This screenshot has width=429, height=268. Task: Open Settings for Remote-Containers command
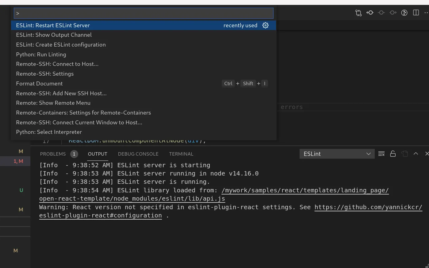click(x=144, y=113)
